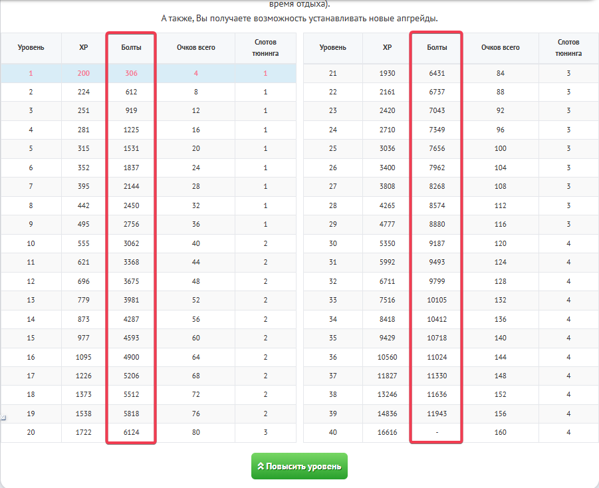Click the dash in the level 40 bolts cell

pyautogui.click(x=437, y=433)
